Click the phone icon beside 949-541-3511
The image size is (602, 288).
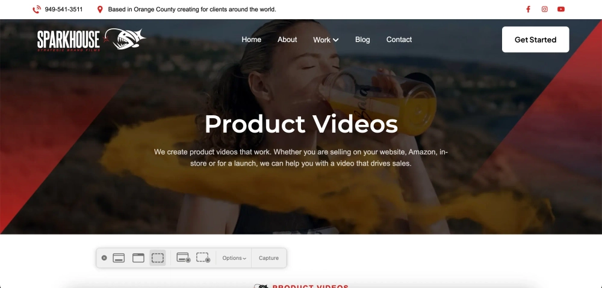click(37, 9)
